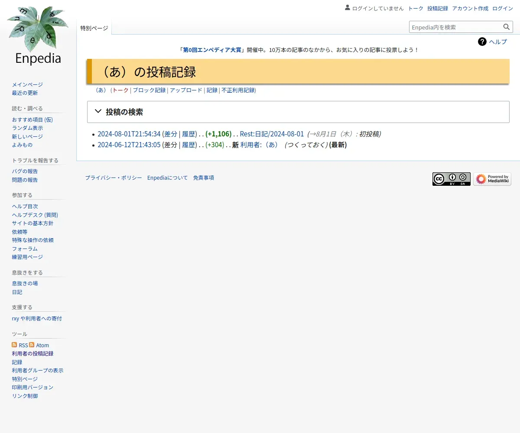
Task: Open バグの報告 link
Action: [x=25, y=171]
